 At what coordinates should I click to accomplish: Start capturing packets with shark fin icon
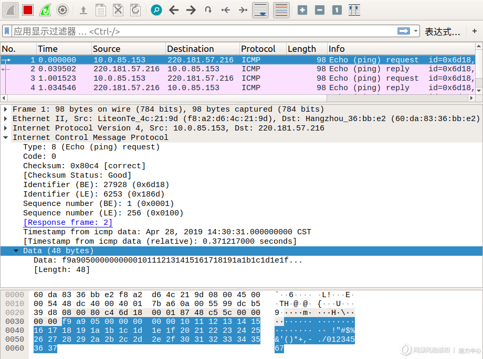[x=10, y=10]
